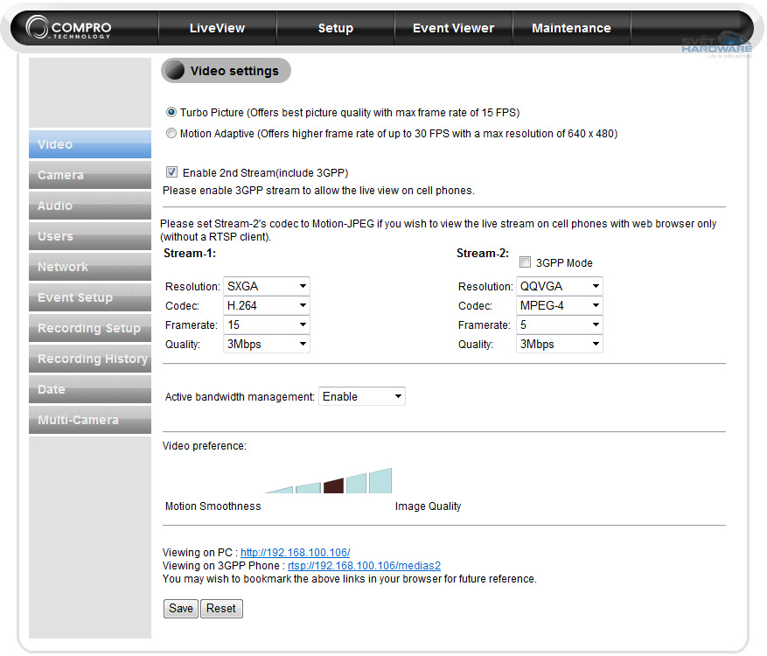Open Camera section in sidebar
Screen dimensions: 767x656
[89, 175]
